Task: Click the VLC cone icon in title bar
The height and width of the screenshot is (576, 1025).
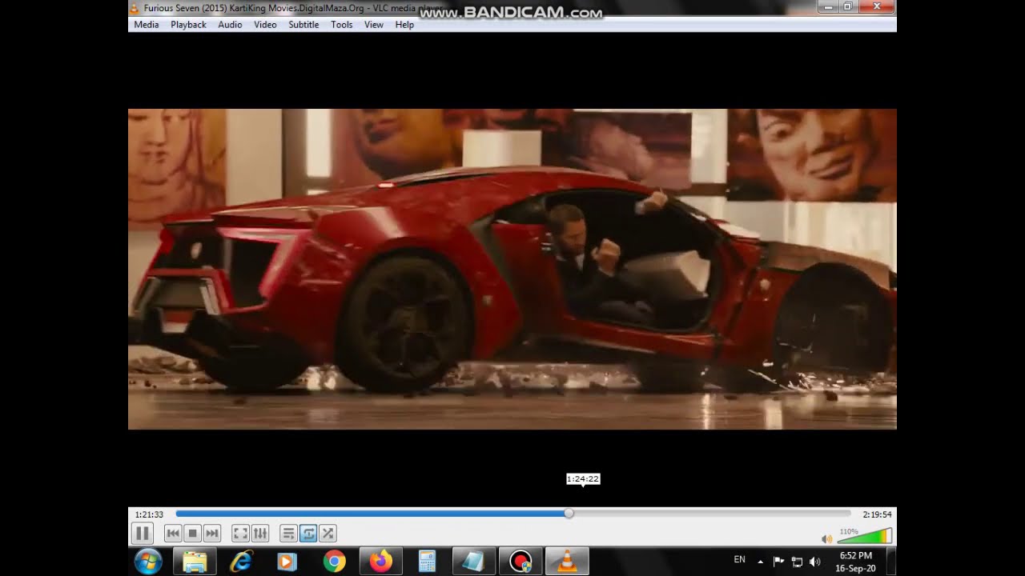Action: (135, 8)
